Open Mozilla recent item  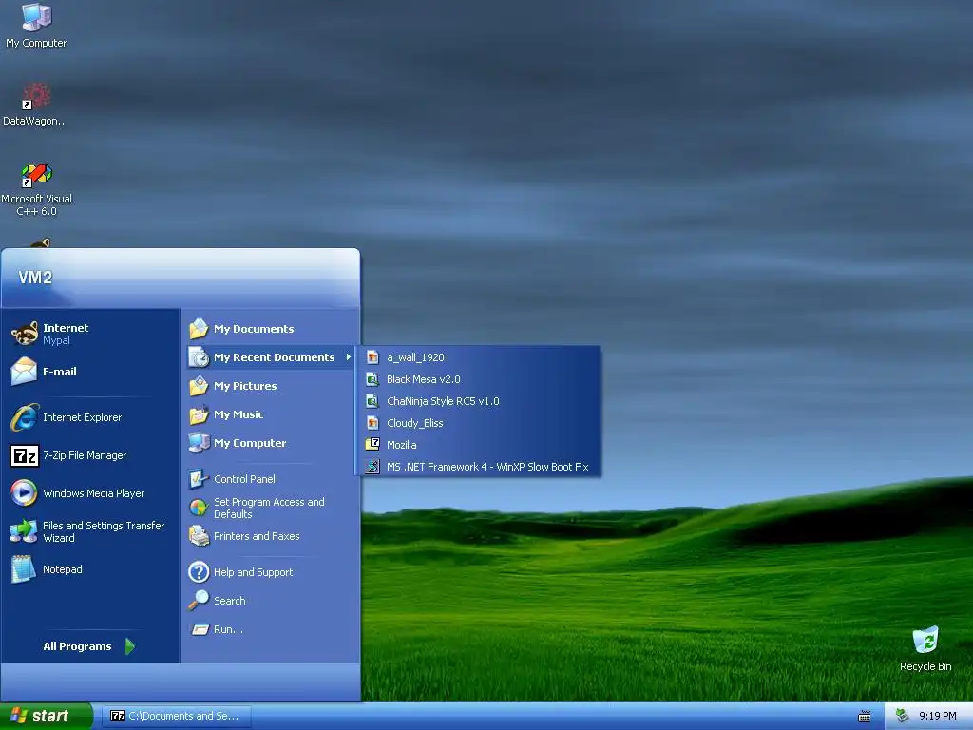(x=480, y=445)
